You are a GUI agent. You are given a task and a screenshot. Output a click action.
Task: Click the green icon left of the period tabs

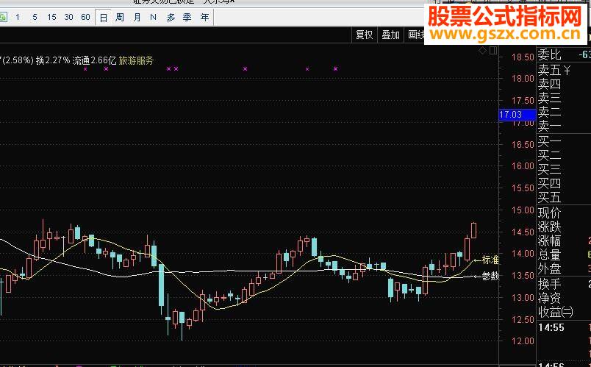[3, 18]
